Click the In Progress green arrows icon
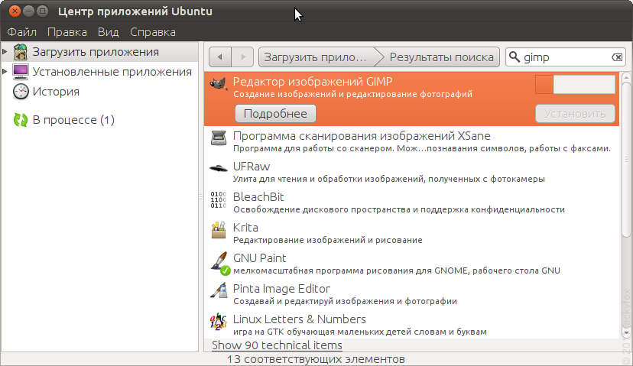Viewport: 633px width, 366px height. coord(21,120)
